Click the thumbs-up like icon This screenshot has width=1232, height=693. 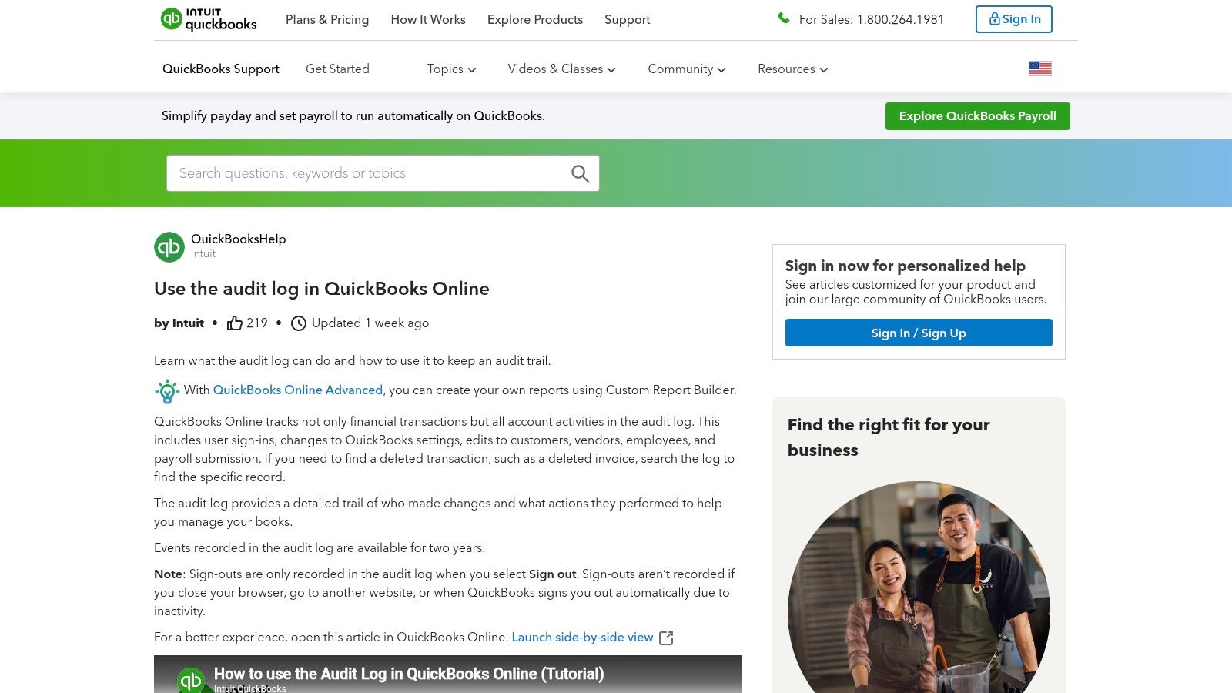[235, 323]
